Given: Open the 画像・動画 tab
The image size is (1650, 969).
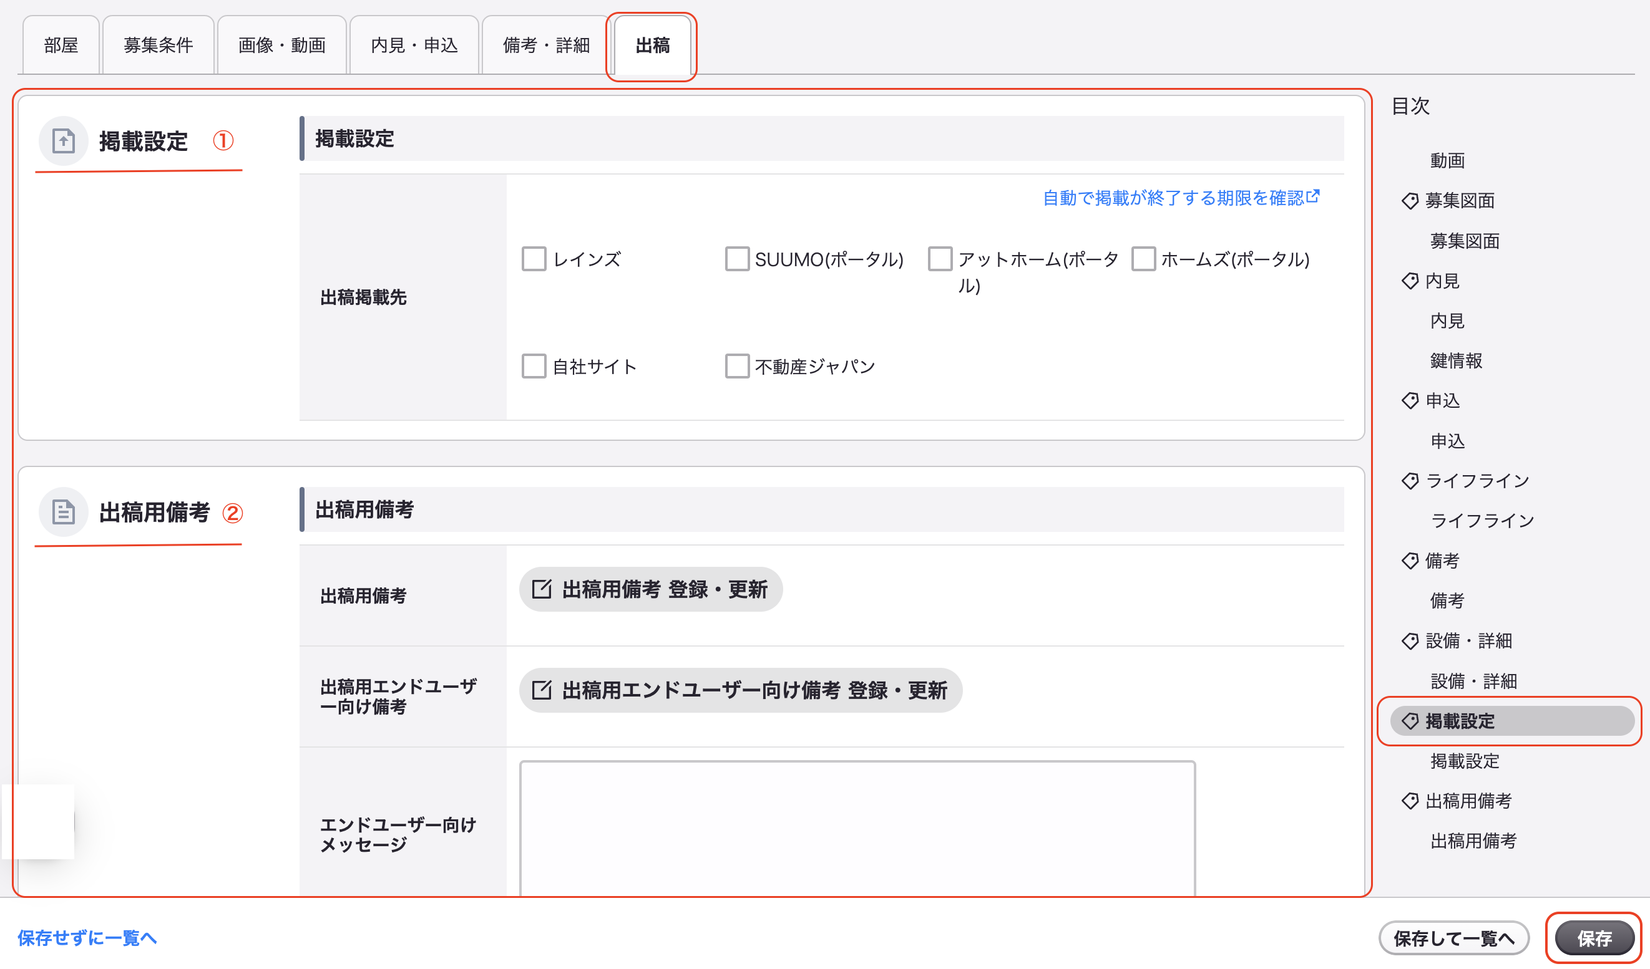Looking at the screenshot, I should tap(281, 45).
